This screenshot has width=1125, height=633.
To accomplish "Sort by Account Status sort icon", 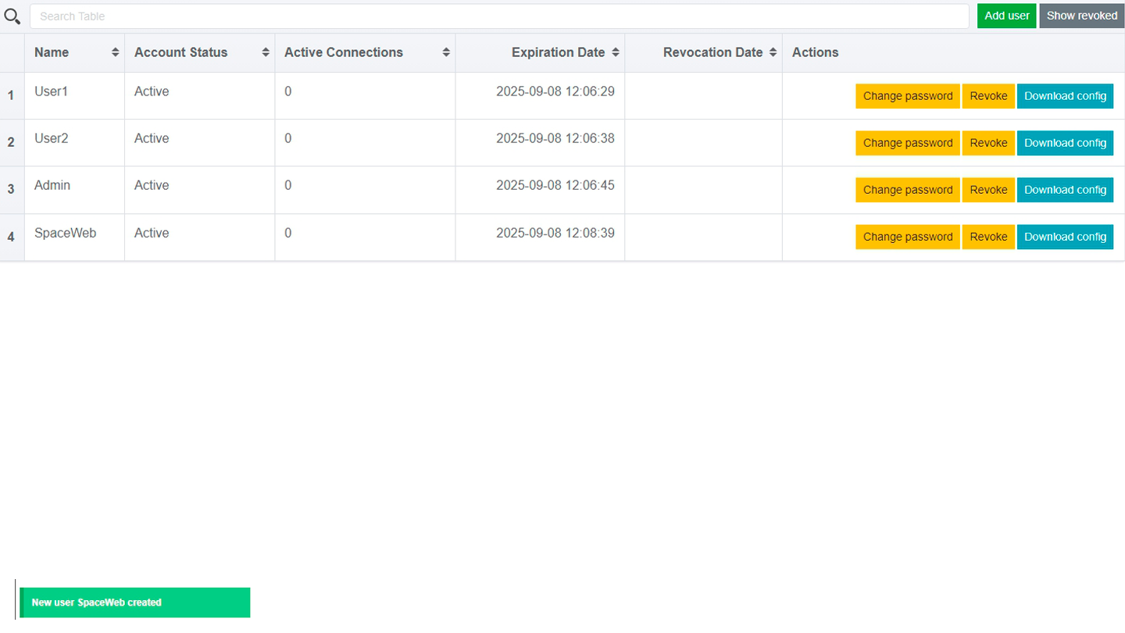I will pyautogui.click(x=266, y=52).
